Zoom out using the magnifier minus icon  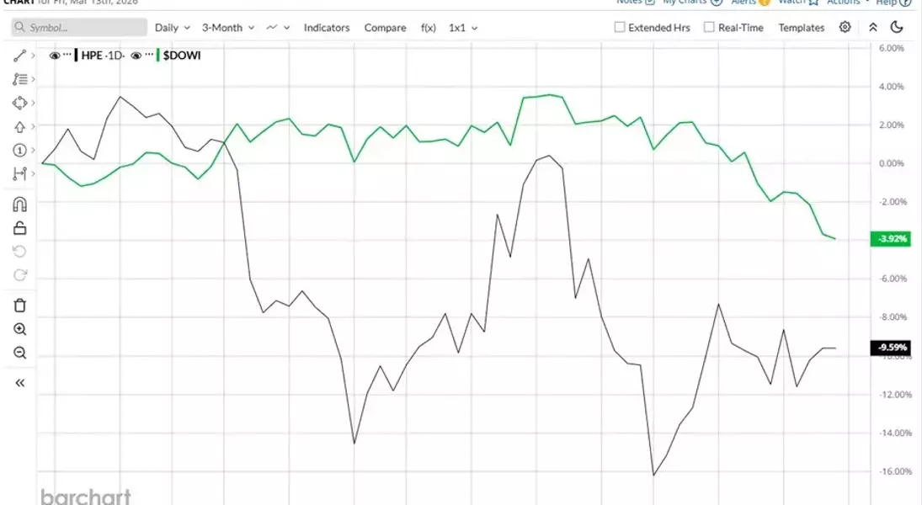pyautogui.click(x=20, y=353)
